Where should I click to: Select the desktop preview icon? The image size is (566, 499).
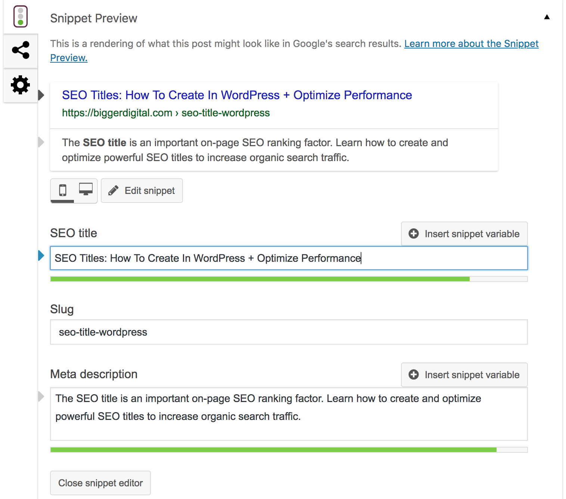(86, 189)
